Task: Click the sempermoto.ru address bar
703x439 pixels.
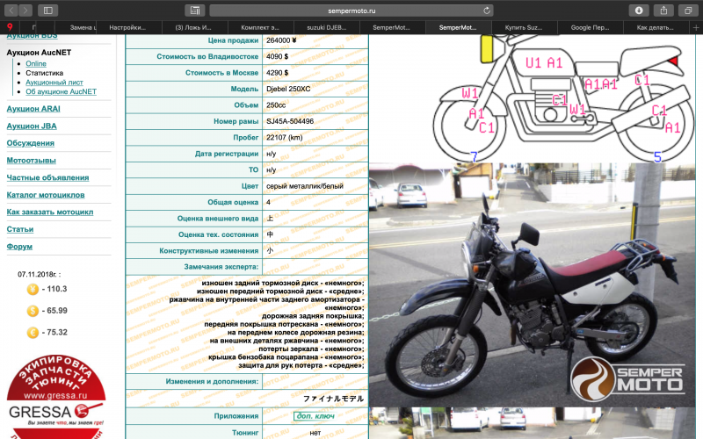Action: click(x=351, y=11)
